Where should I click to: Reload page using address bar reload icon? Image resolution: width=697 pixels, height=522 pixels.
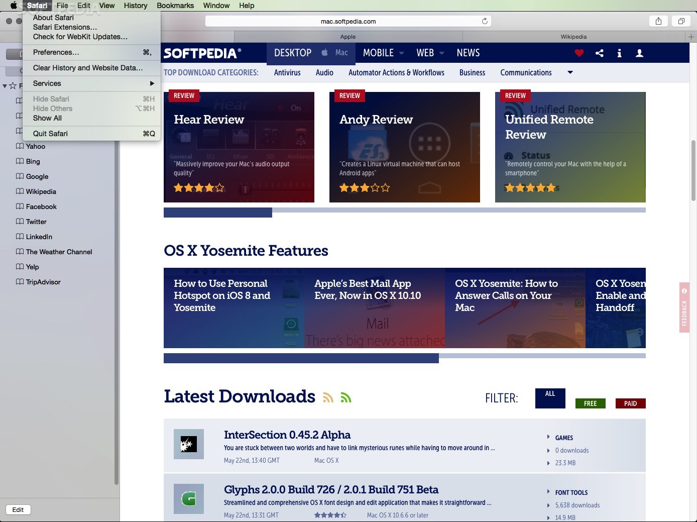(x=485, y=21)
